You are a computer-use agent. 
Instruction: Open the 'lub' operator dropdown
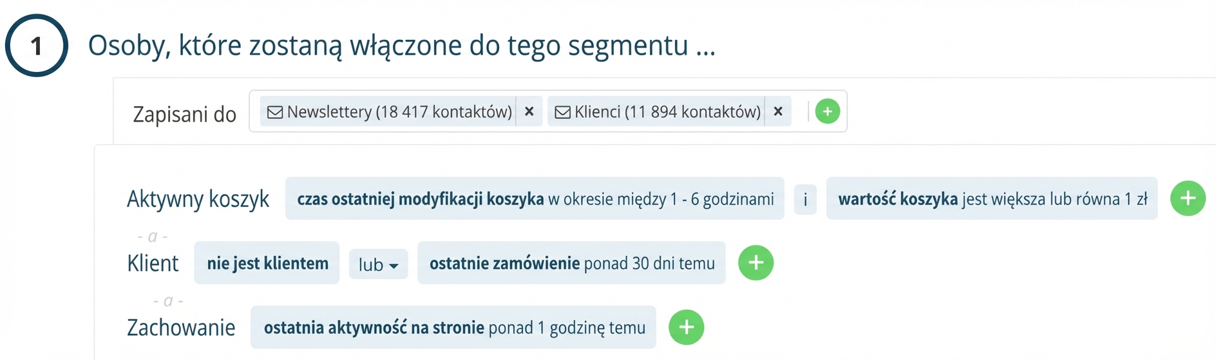(x=378, y=264)
